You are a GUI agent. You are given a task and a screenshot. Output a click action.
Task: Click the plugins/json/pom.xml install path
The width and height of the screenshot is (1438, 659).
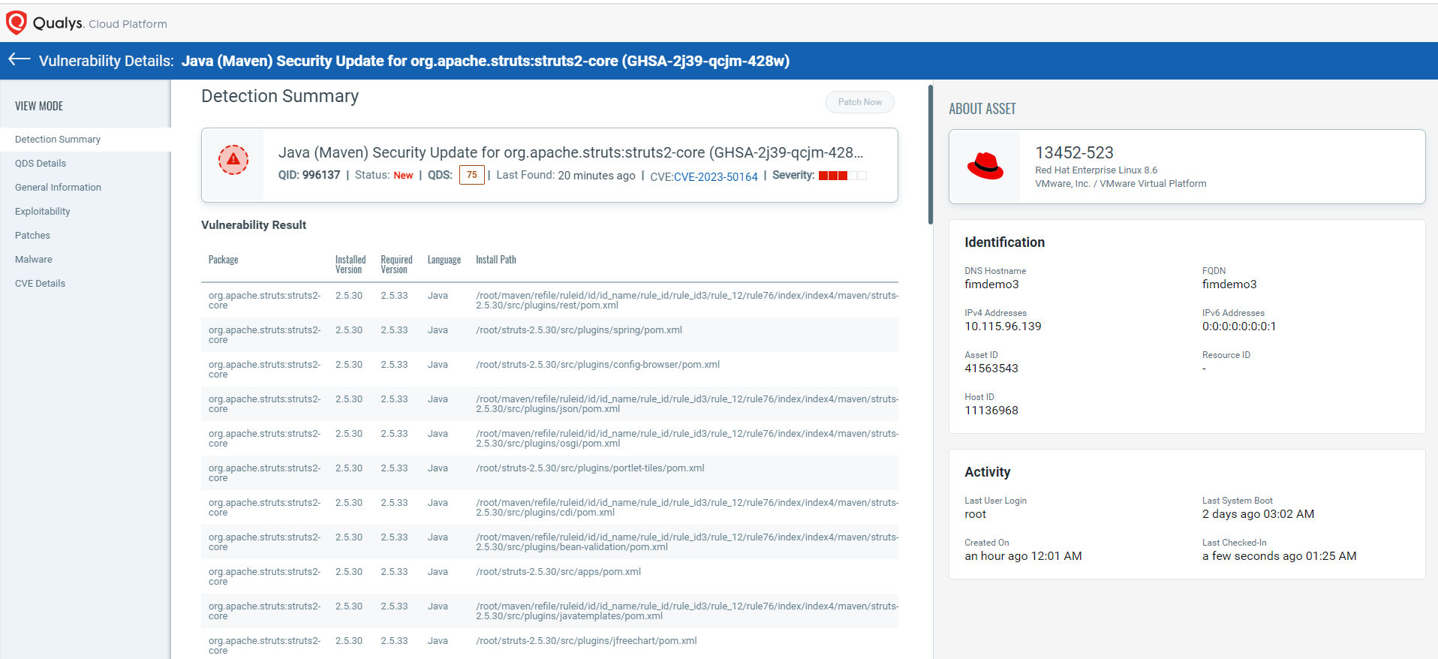click(687, 404)
